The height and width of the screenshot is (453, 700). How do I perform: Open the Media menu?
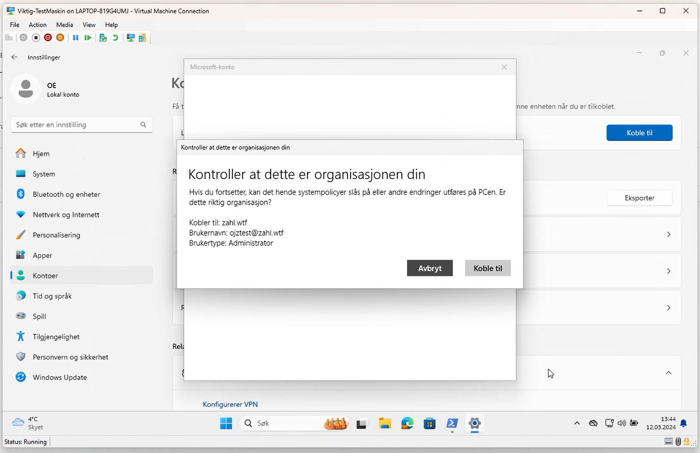point(65,25)
